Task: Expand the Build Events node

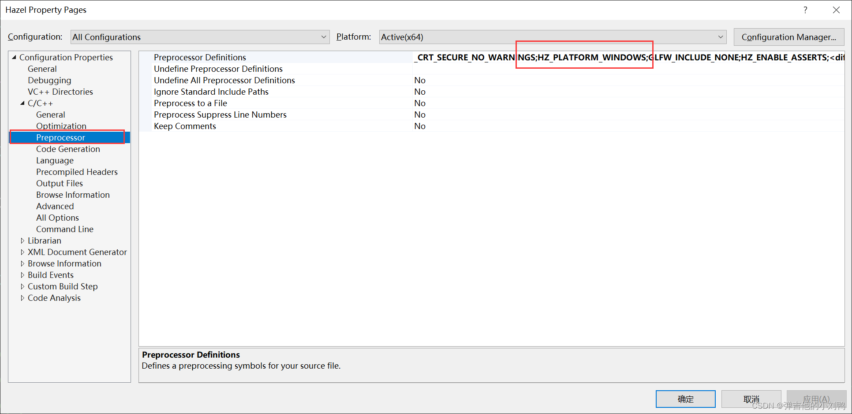Action: tap(22, 275)
